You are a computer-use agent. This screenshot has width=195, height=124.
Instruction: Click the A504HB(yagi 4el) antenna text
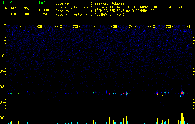click(109, 15)
